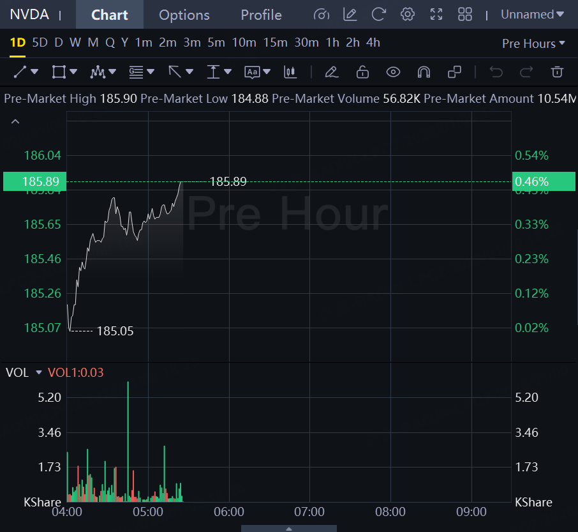Select the Y yearly timeframe
Screen dimensions: 578x532
[124, 43]
